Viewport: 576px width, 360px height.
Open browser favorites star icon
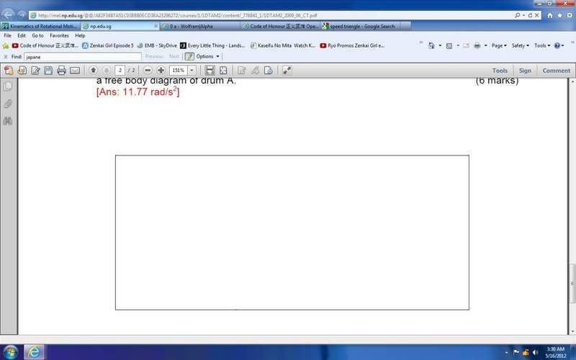pyautogui.click(x=560, y=15)
